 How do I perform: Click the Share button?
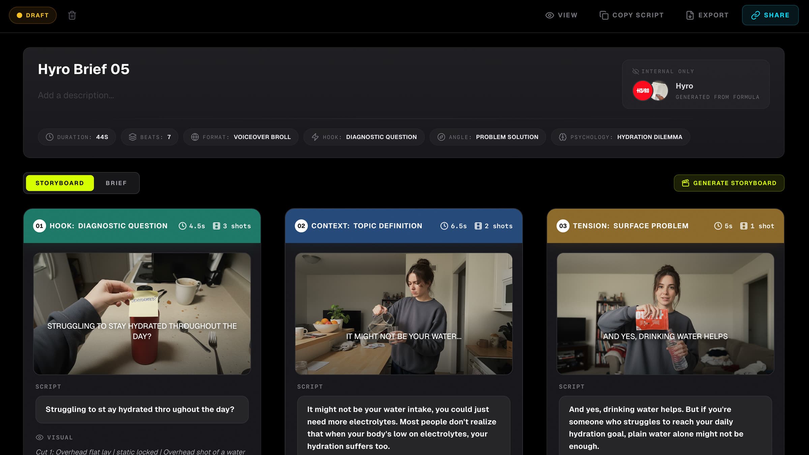point(770,15)
